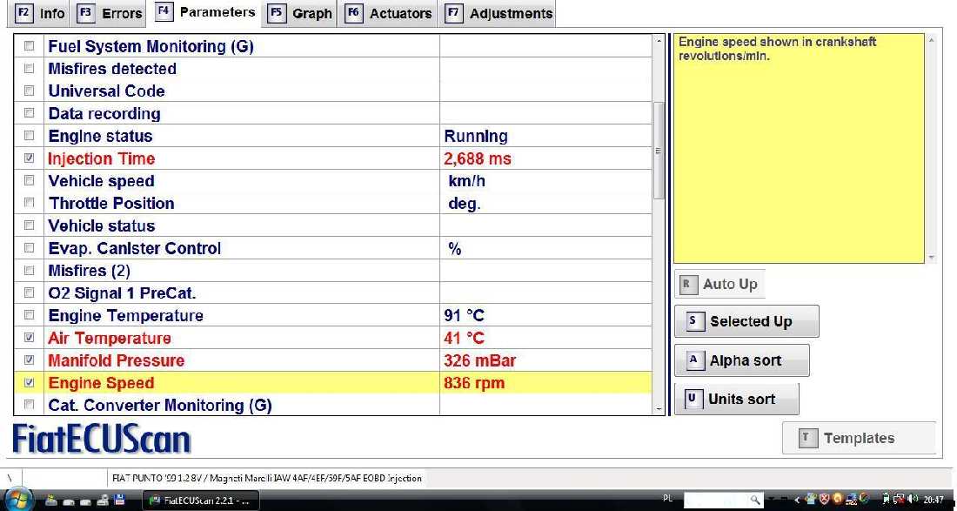Go to the Adjustments tab
Viewport: 957px width, 511px height.
point(498,13)
